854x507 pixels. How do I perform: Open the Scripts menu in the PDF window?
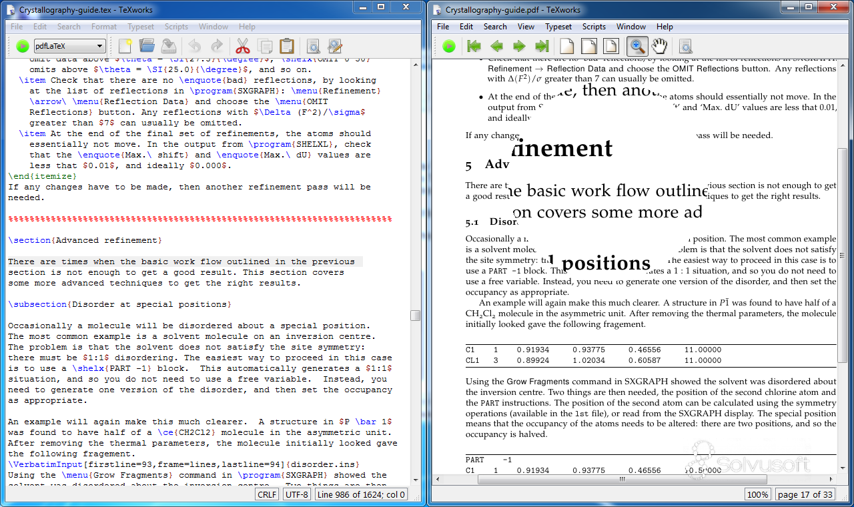(x=592, y=27)
